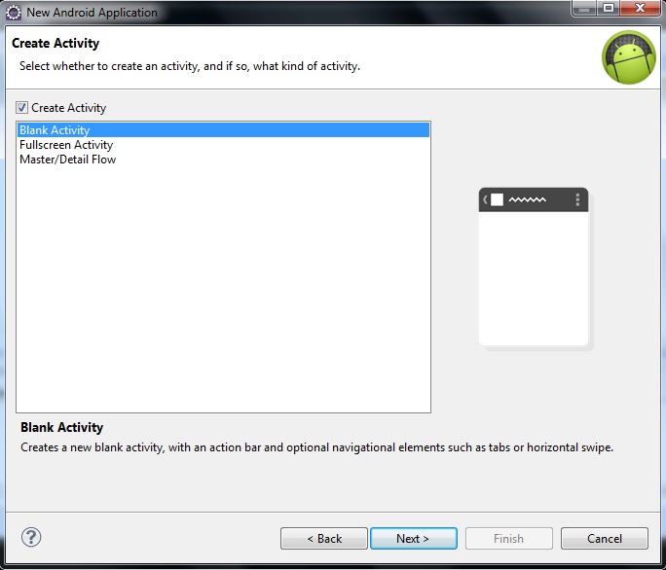Click the disabled Finish button
Viewport: 666px width, 570px height.
coord(509,539)
